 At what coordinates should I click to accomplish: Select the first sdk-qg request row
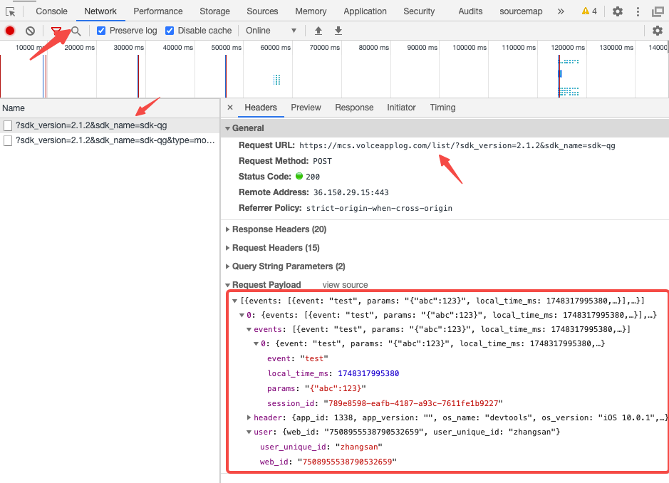pyautogui.click(x=110, y=125)
